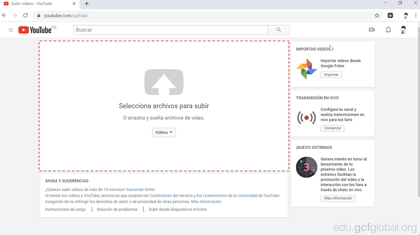Click the Comenzar button
Viewport: 420px width, 235px height.
tap(332, 128)
